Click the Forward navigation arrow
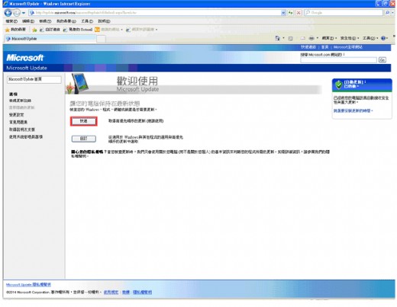The image size is (397, 307). point(17,12)
